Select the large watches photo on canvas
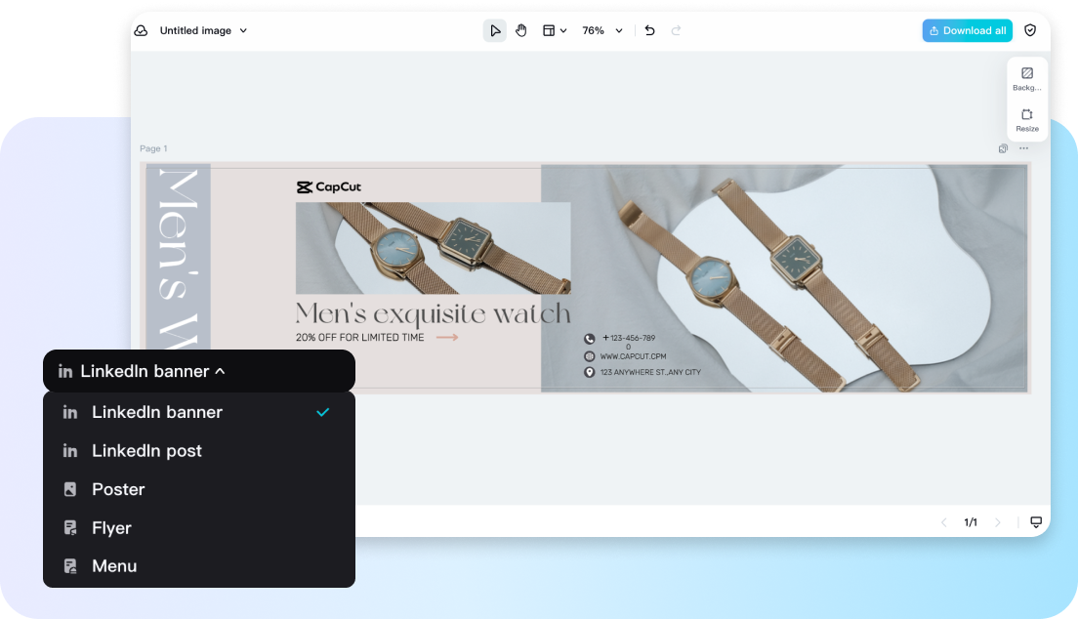The image size is (1078, 619). click(x=784, y=278)
